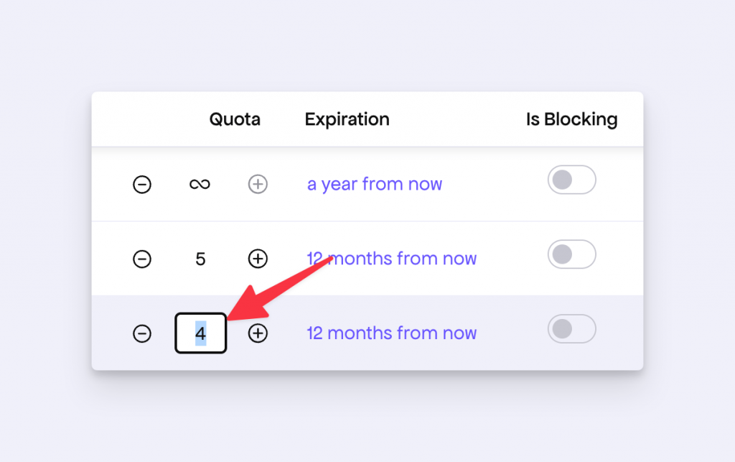Select the infinity quota symbol

click(x=200, y=184)
